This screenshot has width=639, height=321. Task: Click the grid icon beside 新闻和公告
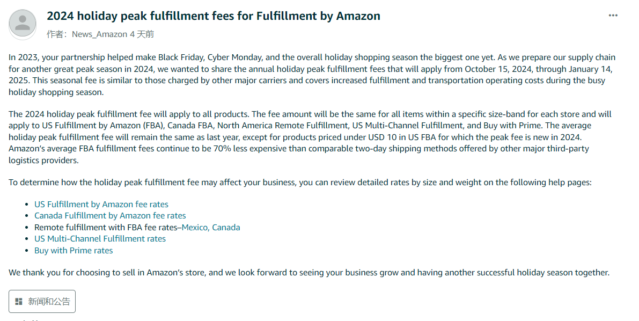[x=19, y=302]
